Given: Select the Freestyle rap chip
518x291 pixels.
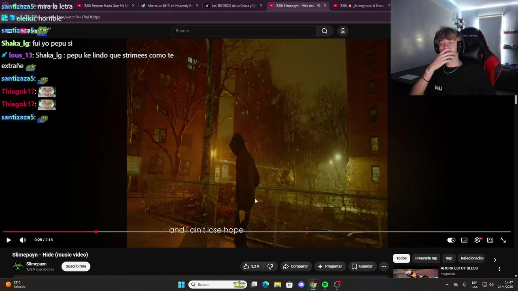Looking at the screenshot, I should [x=426, y=258].
